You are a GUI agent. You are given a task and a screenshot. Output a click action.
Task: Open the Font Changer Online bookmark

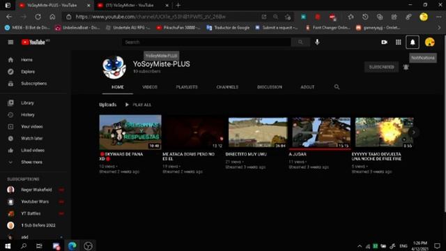tap(328, 28)
